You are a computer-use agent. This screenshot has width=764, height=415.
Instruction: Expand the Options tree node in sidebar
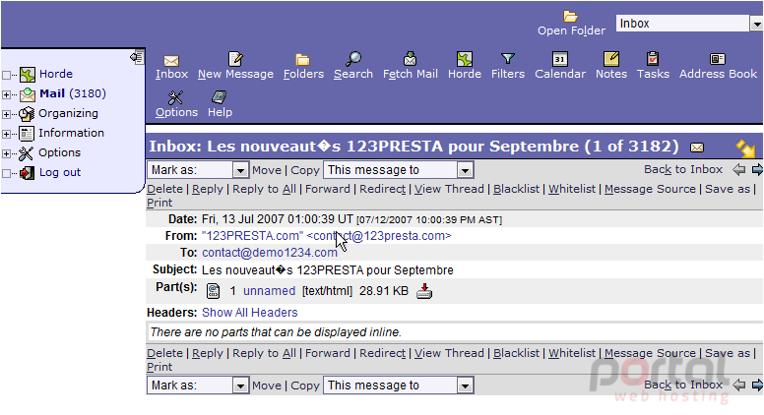[x=6, y=153]
